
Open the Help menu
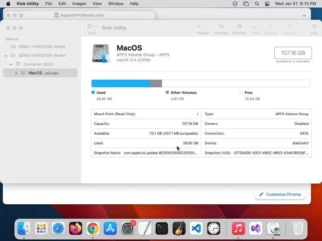pyautogui.click(x=134, y=4)
